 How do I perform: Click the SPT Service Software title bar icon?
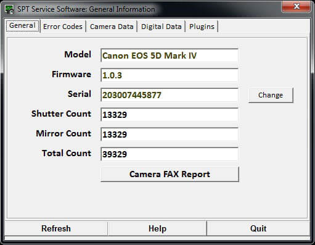9,9
